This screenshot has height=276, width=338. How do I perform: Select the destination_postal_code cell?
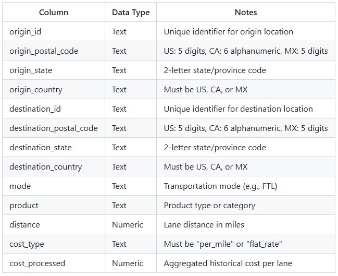(x=54, y=128)
